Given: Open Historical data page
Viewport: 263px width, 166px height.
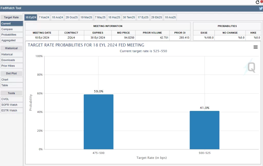Looking at the screenshot, I should tap(12, 54).
